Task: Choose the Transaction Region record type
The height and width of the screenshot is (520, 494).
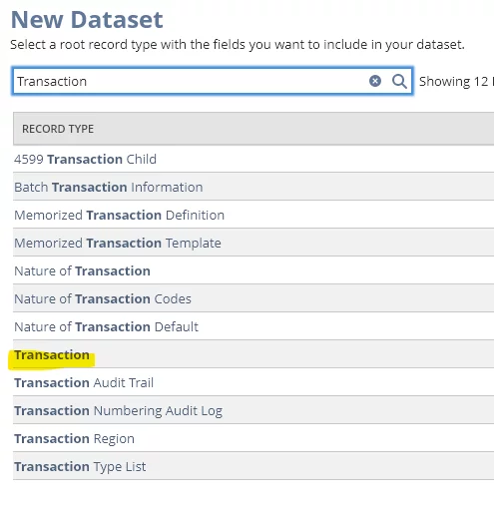Action: (74, 438)
